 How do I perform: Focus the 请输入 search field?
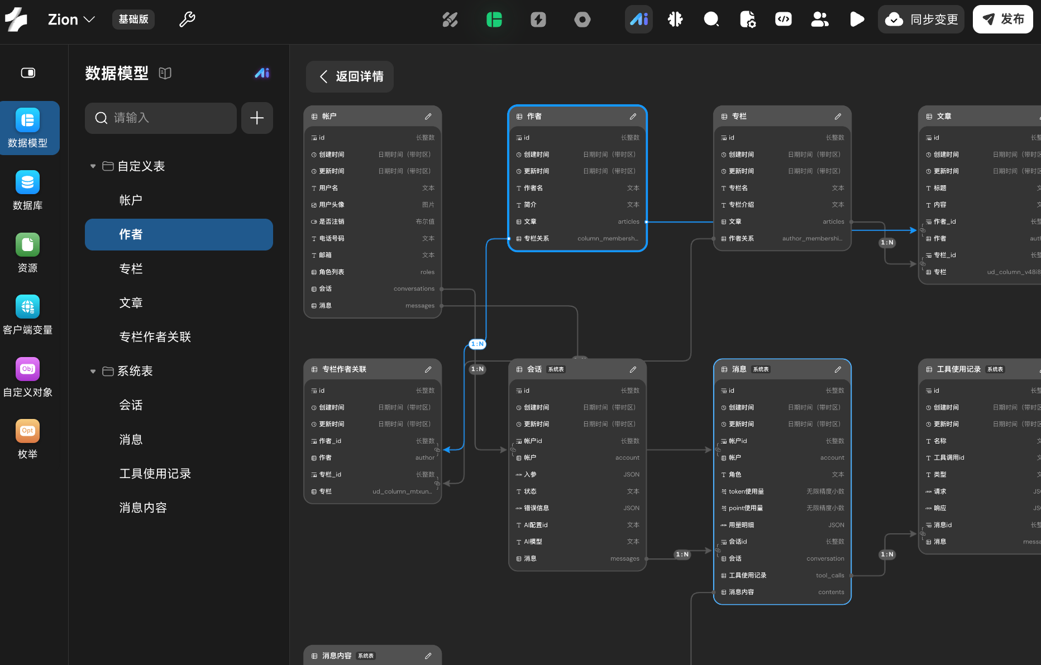161,118
